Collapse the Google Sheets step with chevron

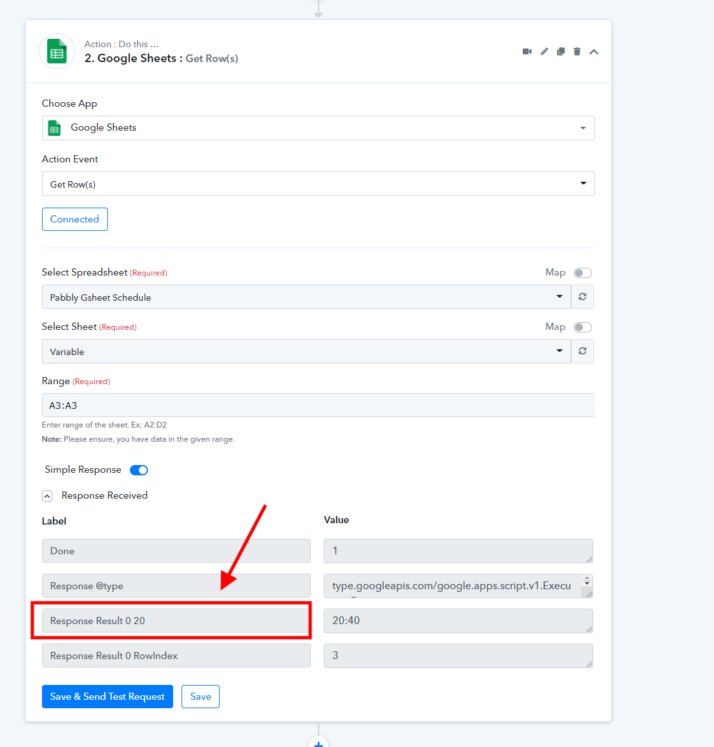pos(594,52)
